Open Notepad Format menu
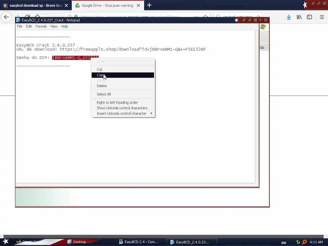The image size is (328, 246). pos(41,26)
